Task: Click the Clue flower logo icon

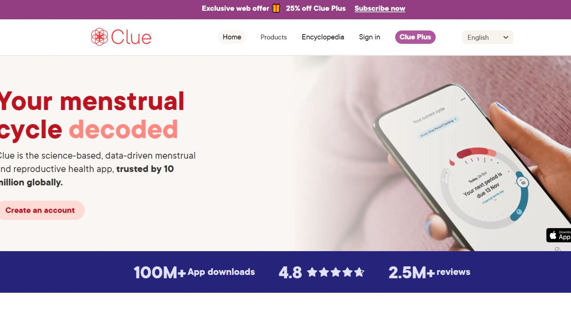Action: (99, 37)
